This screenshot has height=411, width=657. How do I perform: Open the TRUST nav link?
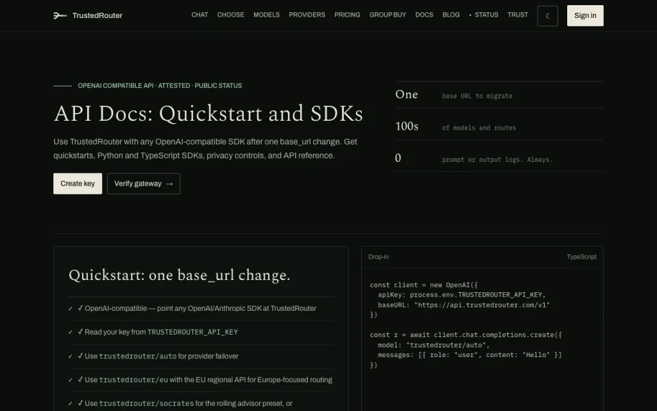[518, 15]
